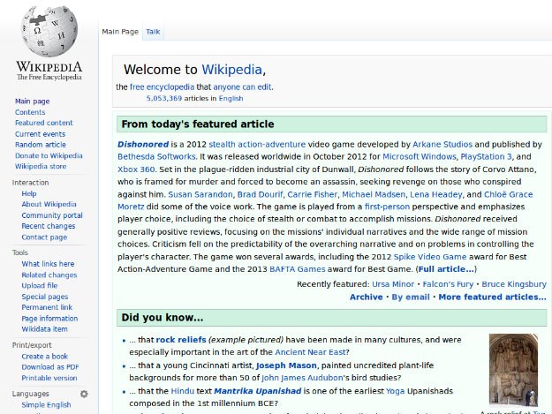Image resolution: width=552 pixels, height=414 pixels.
Task: Open the Wikipedia link in welcome heading
Action: click(x=231, y=70)
